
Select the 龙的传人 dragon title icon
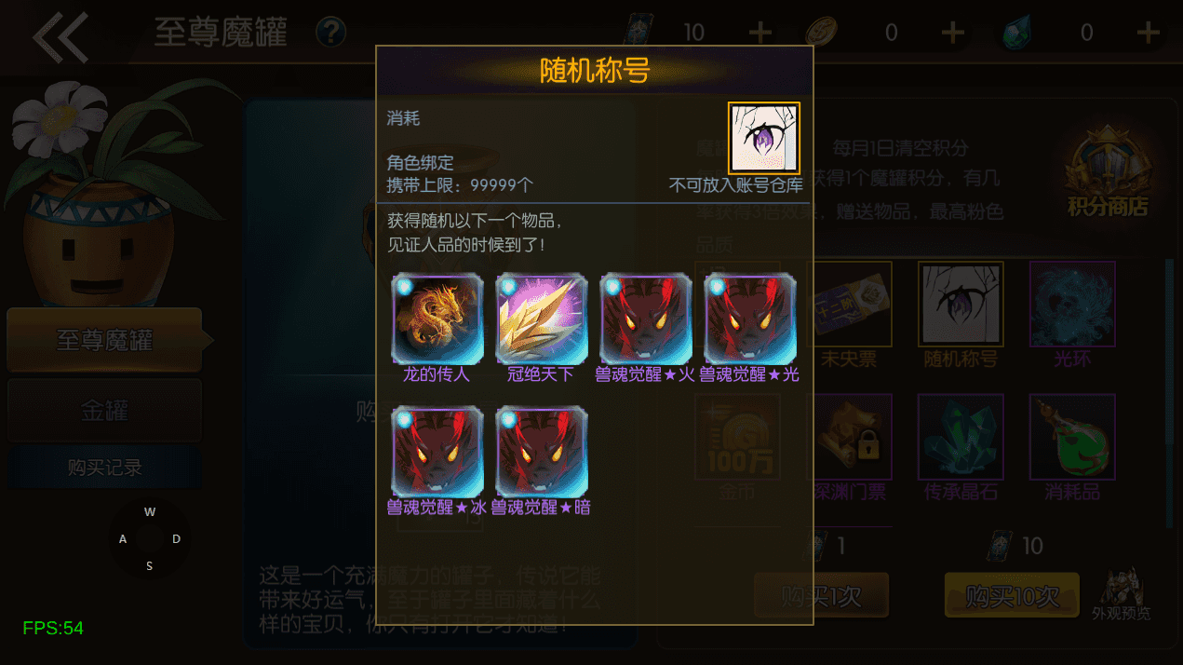437,319
